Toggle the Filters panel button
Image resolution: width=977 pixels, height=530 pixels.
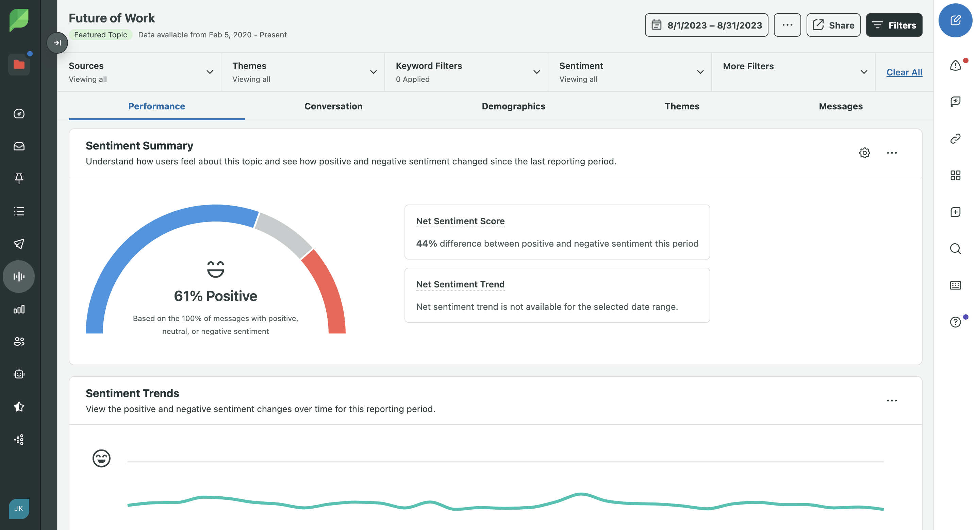(894, 25)
